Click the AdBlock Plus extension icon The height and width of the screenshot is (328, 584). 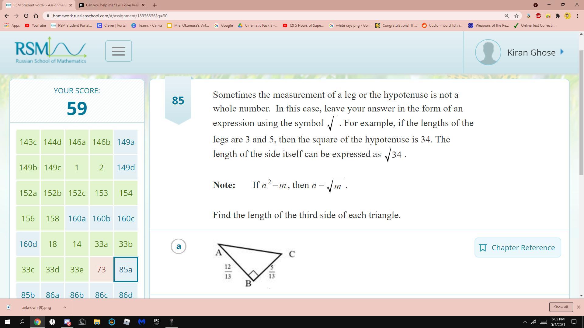538,16
